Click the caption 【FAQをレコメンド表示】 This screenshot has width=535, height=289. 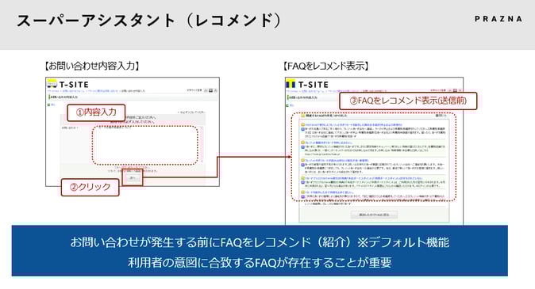click(x=326, y=66)
